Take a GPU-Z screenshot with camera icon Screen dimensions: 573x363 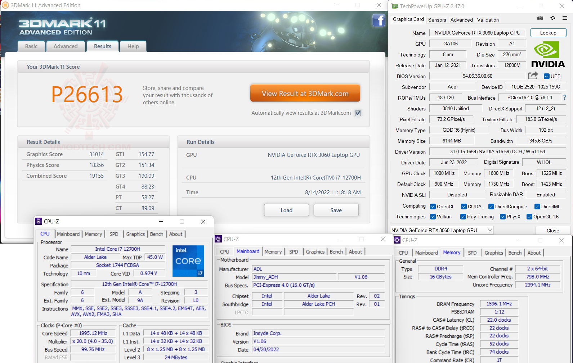coord(540,18)
